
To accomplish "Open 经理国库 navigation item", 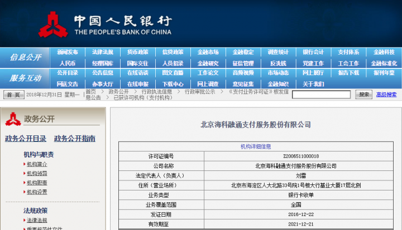I will click(x=103, y=63).
